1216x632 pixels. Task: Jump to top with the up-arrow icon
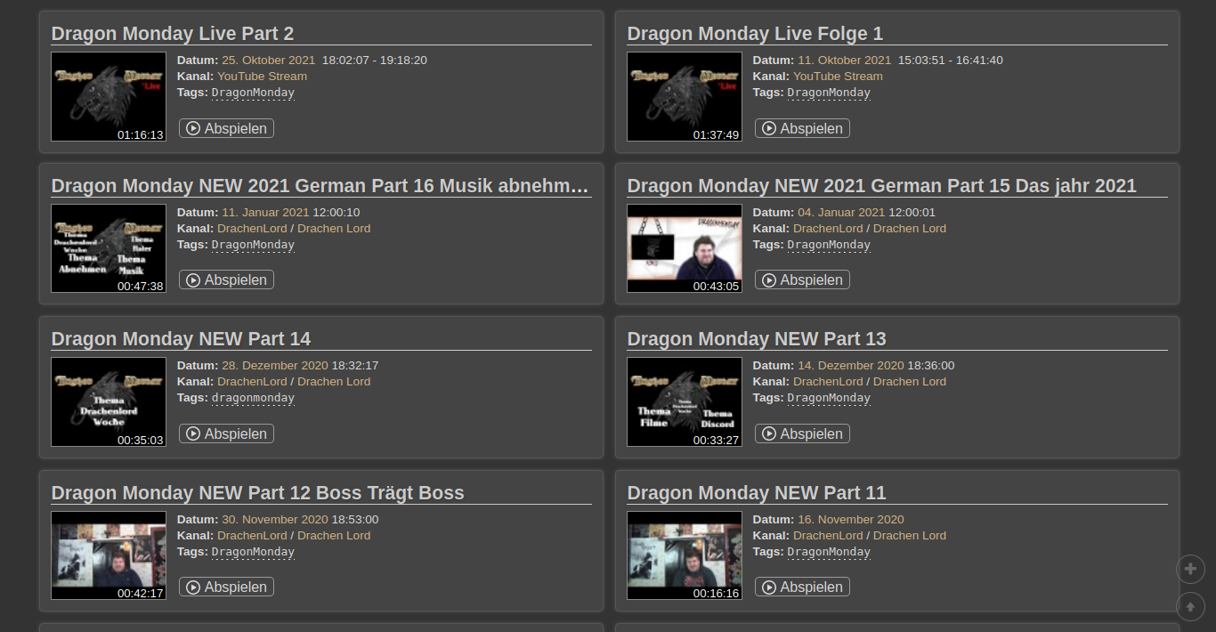click(x=1190, y=606)
